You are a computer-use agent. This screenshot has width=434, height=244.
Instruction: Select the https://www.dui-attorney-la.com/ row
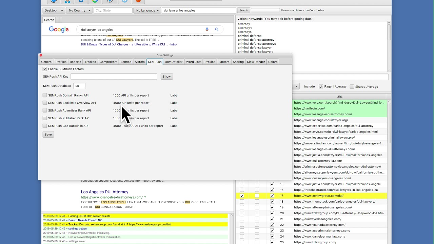[x=339, y=161]
